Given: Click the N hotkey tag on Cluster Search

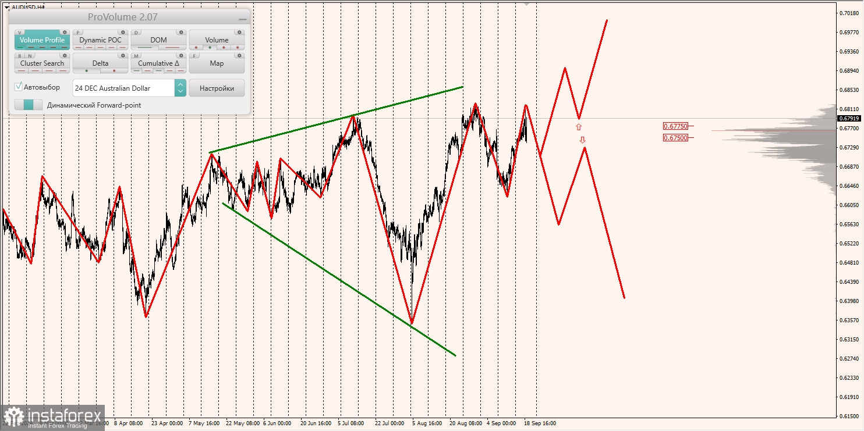Looking at the screenshot, I should pyautogui.click(x=30, y=56).
